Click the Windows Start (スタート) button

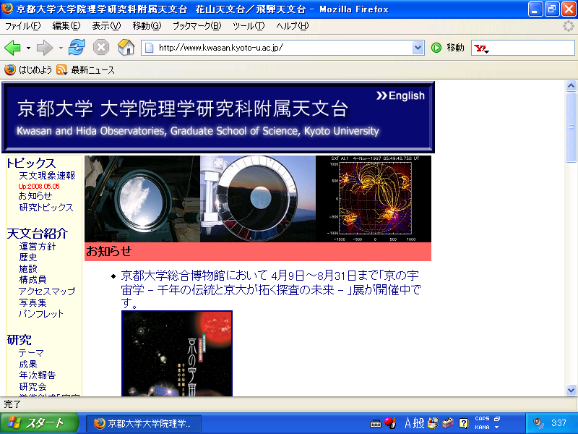pyautogui.click(x=39, y=423)
